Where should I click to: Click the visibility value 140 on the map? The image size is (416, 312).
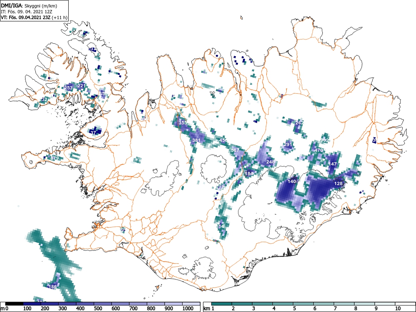tap(292, 181)
